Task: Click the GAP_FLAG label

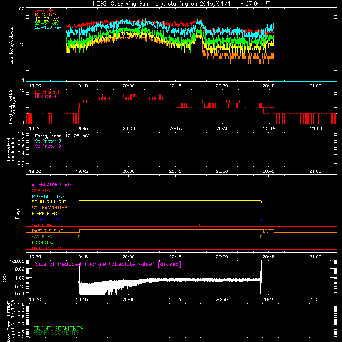Action: coord(42,190)
